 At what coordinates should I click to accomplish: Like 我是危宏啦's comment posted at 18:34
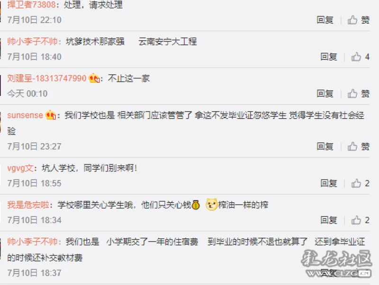pyautogui.click(x=361, y=220)
